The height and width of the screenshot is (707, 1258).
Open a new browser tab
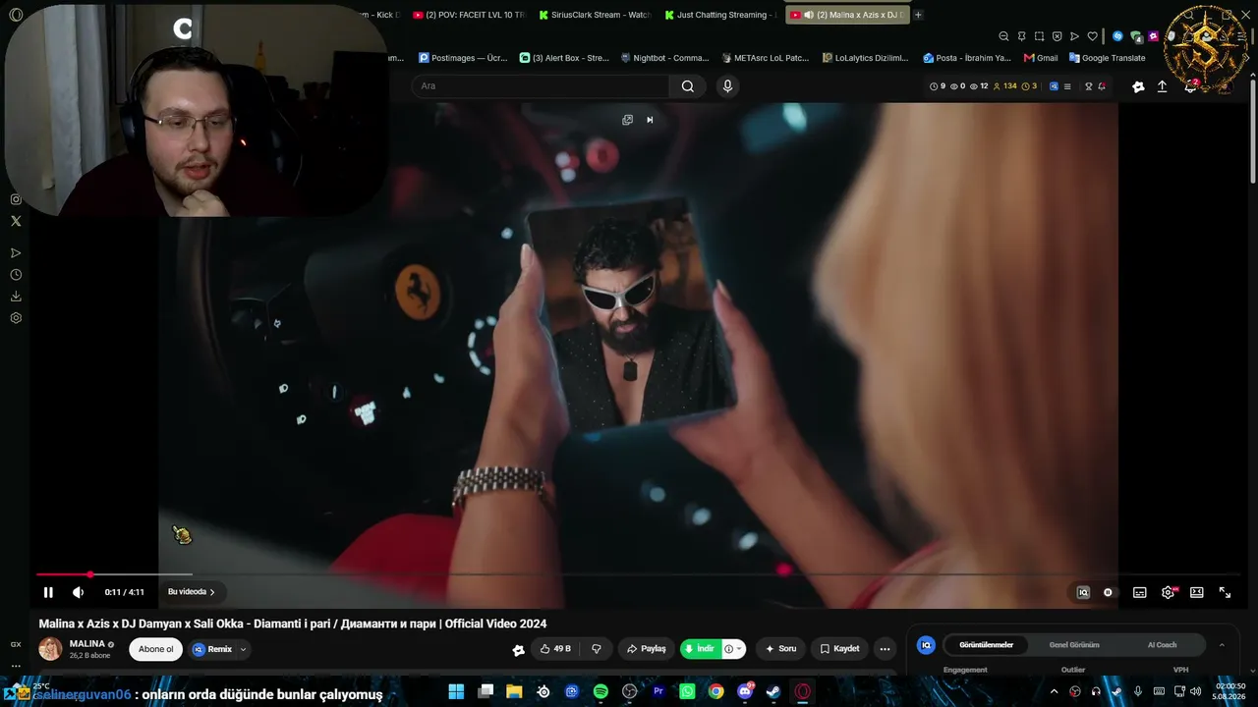pos(918,15)
